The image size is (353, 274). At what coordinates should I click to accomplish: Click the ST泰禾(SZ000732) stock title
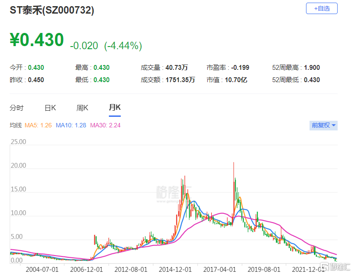[x=52, y=11]
